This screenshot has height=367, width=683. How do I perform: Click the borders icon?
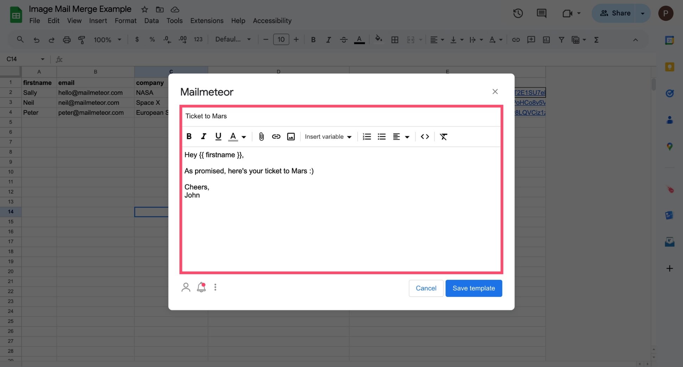tap(395, 40)
